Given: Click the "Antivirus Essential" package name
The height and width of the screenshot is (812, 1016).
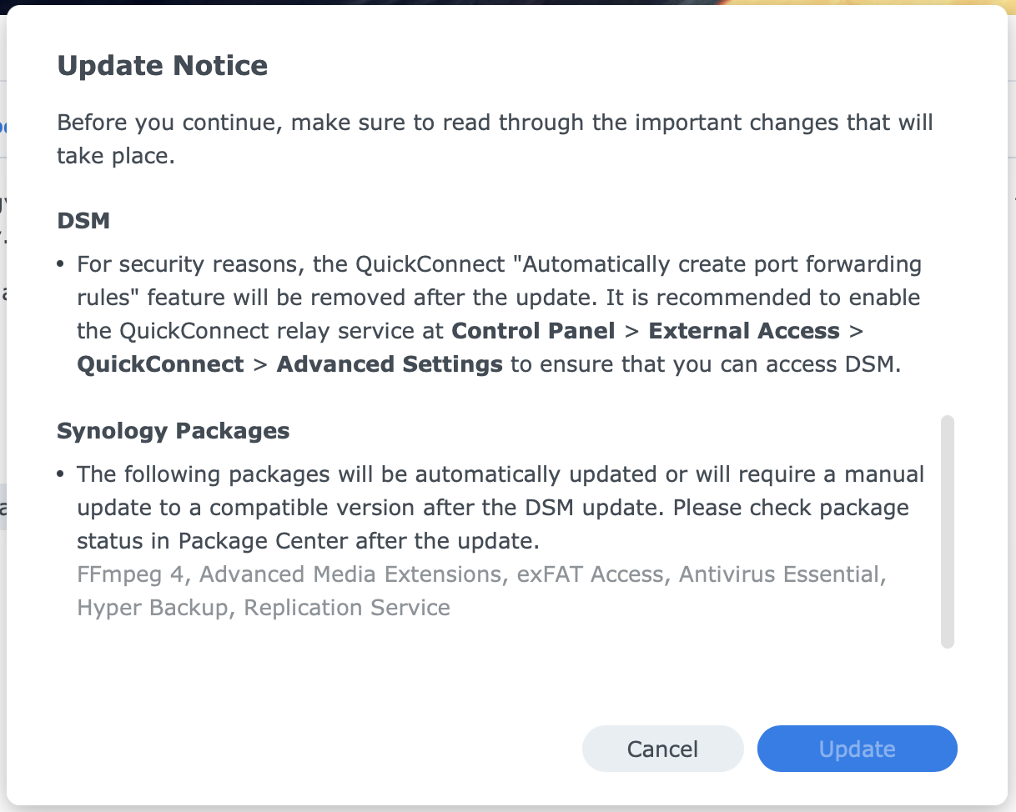Looking at the screenshot, I should point(782,574).
